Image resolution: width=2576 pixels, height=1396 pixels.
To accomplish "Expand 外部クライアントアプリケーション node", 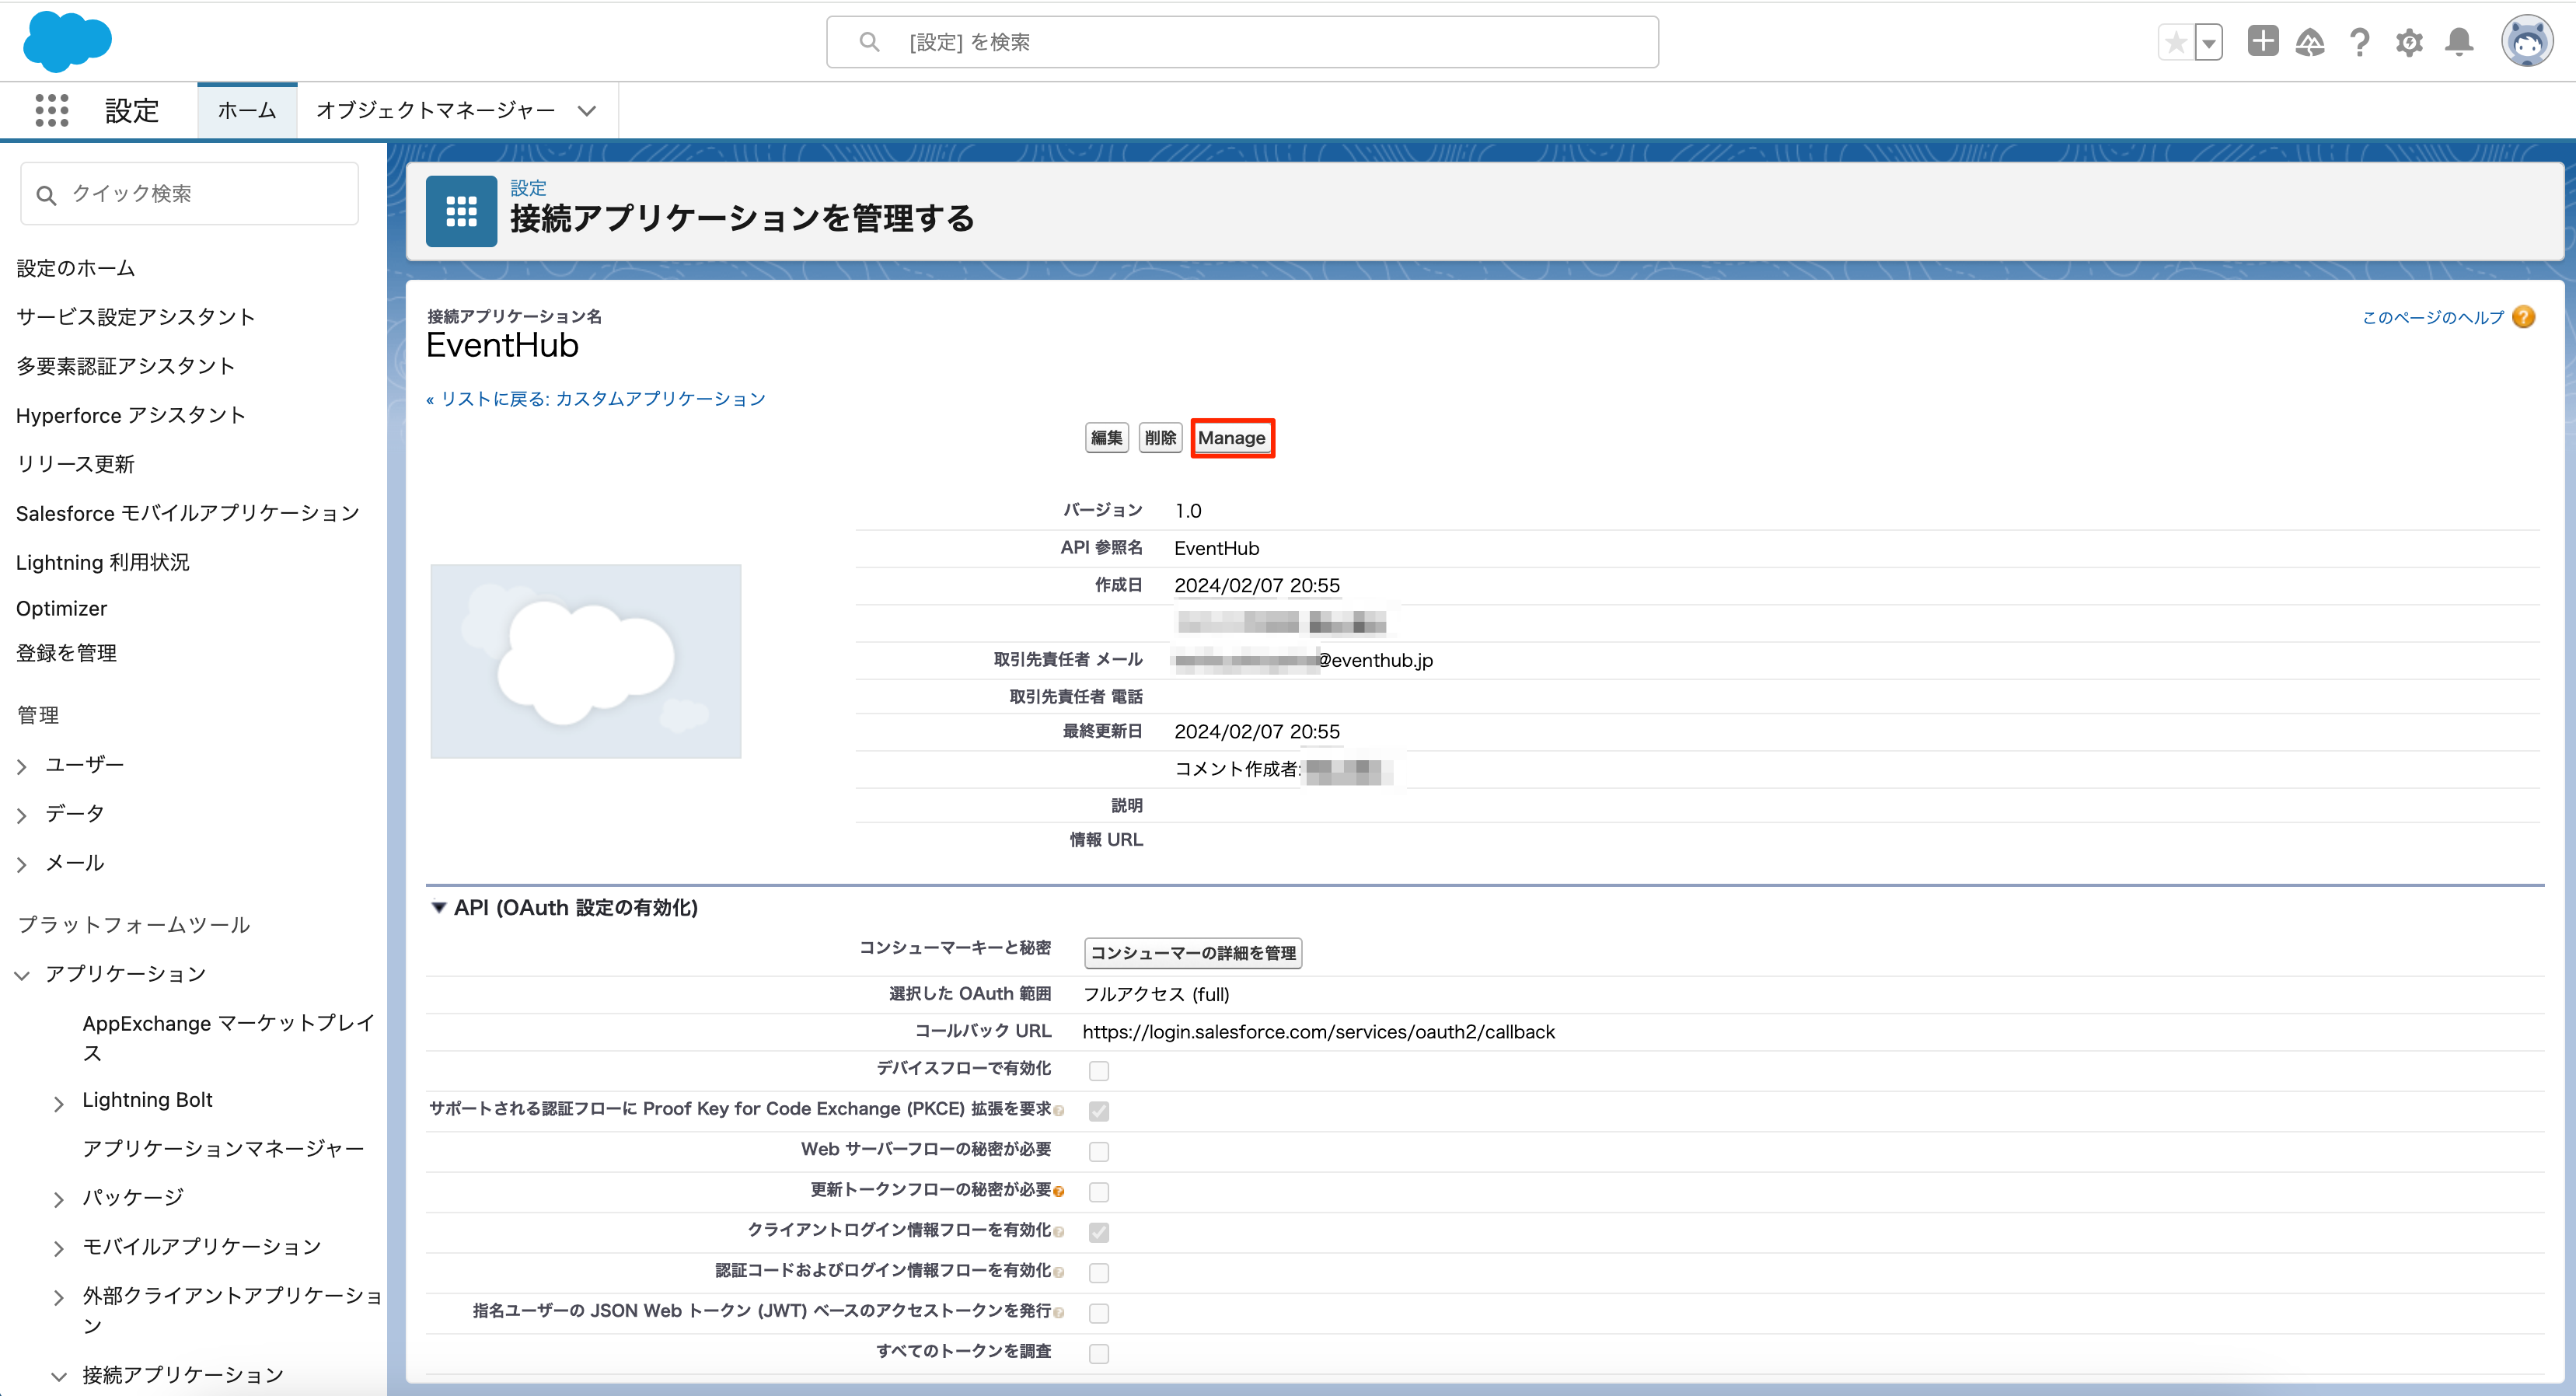I will coord(59,1297).
